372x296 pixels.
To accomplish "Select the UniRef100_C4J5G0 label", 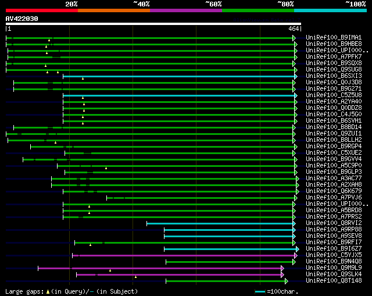I will click(334, 115).
